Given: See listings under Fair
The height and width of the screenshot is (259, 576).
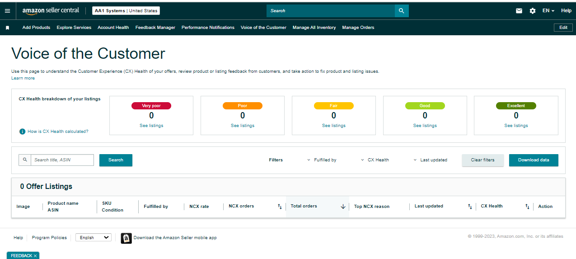Looking at the screenshot, I should pos(334,126).
